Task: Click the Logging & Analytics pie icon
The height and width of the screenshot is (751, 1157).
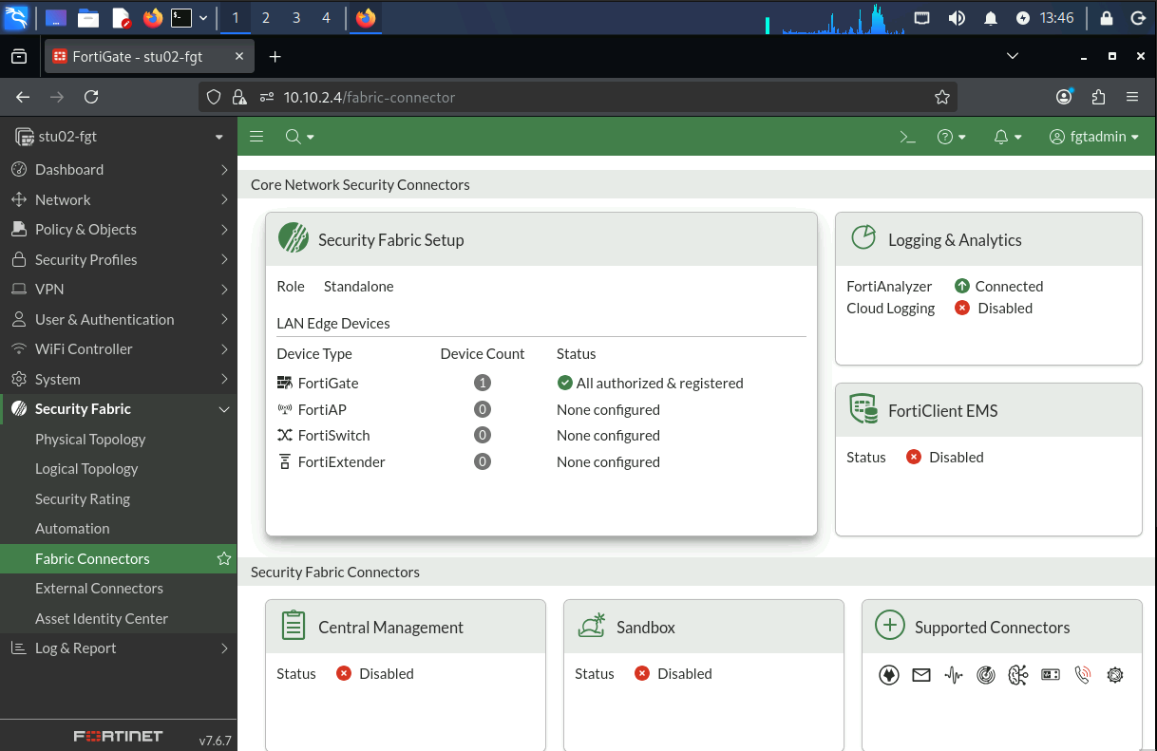Action: (x=863, y=237)
